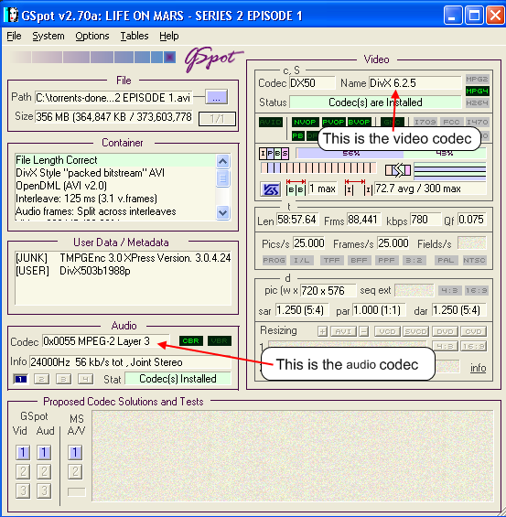Click the [JUNK] TMPGEnc metadata line
This screenshot has height=517, width=506.
(123, 258)
